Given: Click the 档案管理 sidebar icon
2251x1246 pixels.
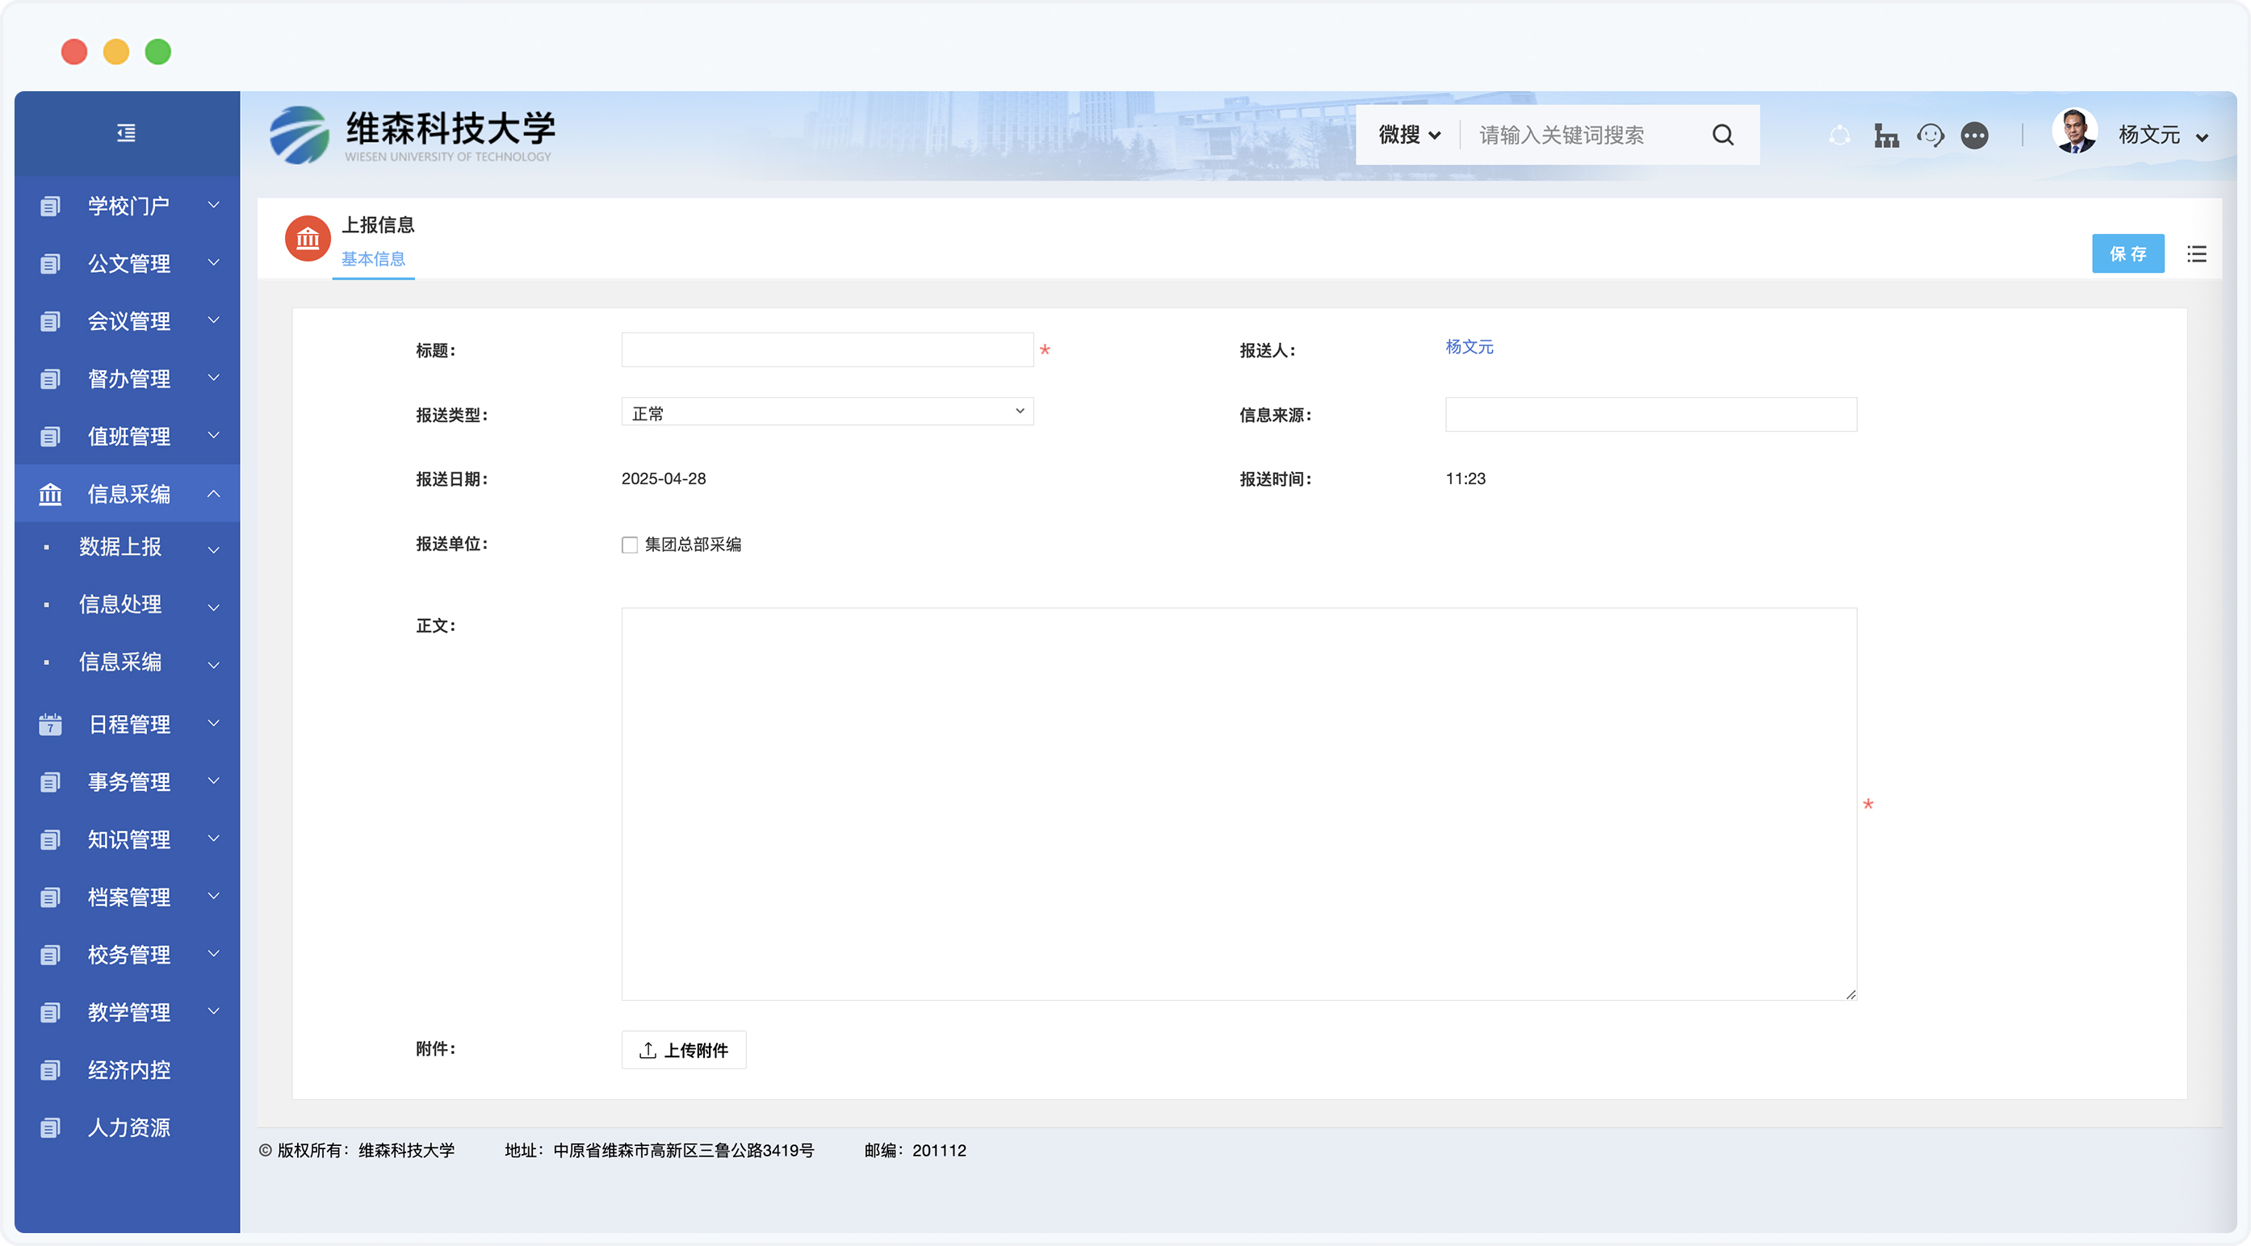Looking at the screenshot, I should click(51, 897).
